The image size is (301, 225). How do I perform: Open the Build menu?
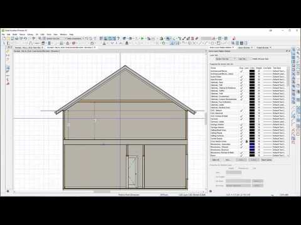click(x=14, y=34)
